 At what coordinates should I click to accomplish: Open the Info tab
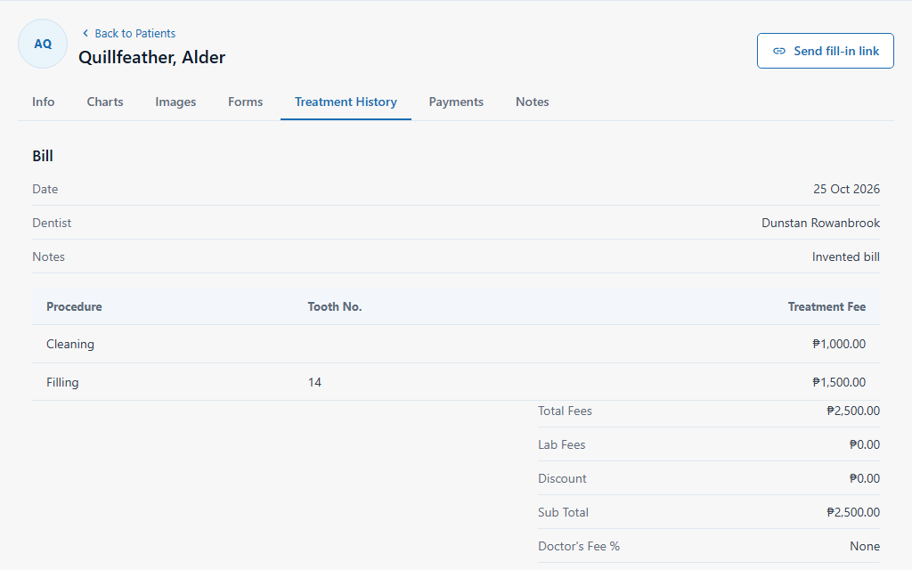(x=43, y=102)
